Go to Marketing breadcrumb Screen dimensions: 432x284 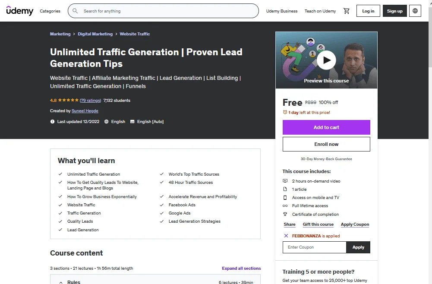[60, 34]
